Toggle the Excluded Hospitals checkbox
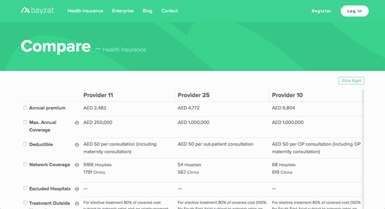 point(25,188)
